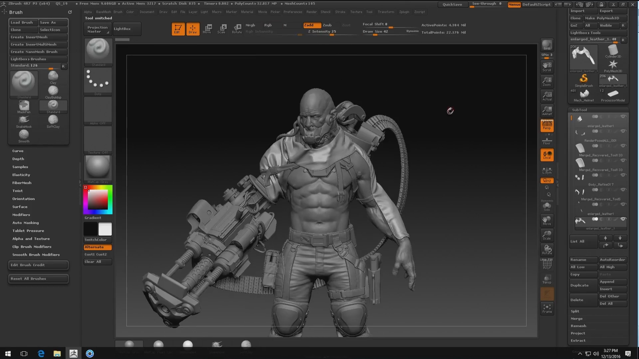
Task: Open the Stroke menu
Action: 340,12
